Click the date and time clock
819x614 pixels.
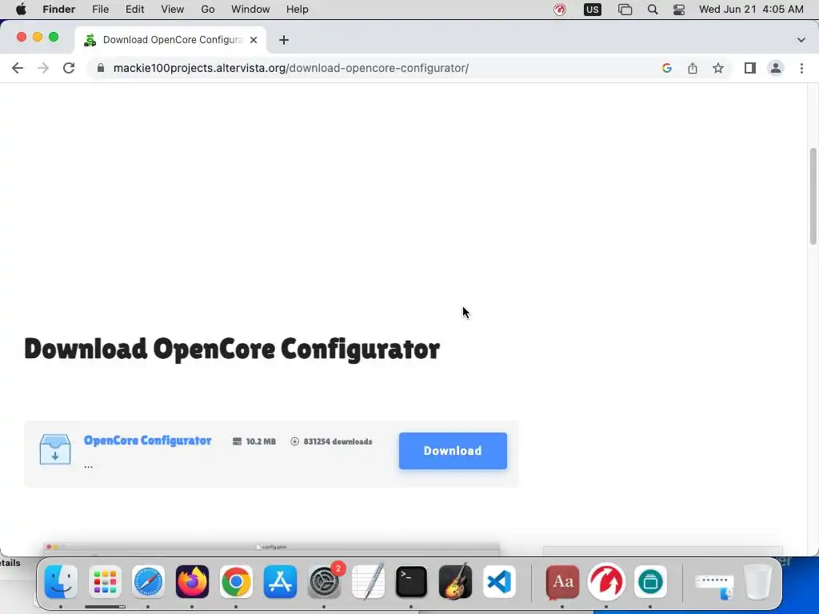tap(750, 10)
